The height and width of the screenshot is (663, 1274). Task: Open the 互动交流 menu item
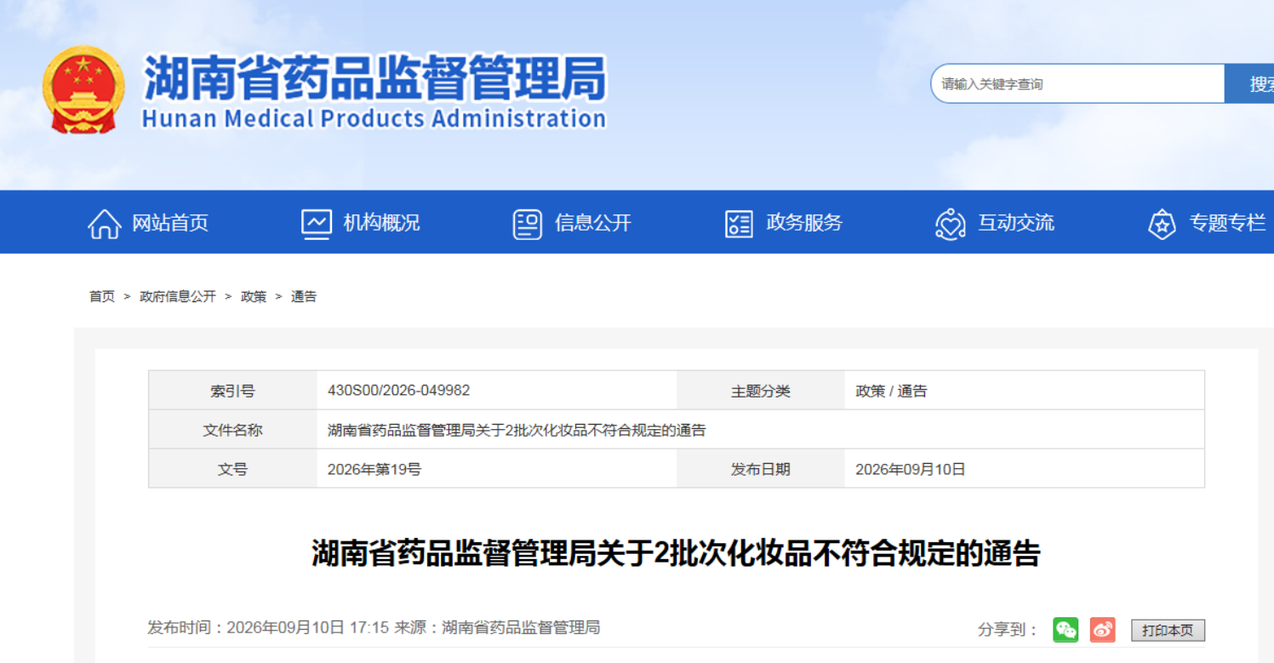coord(1016,223)
